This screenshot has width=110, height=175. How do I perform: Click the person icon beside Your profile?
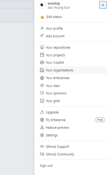coord(42,28)
